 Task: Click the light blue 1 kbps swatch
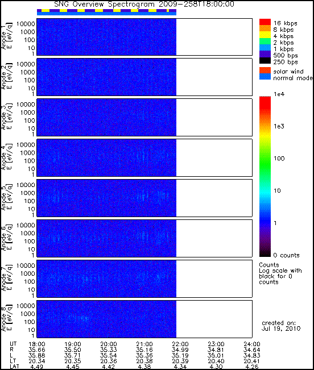click(x=265, y=47)
